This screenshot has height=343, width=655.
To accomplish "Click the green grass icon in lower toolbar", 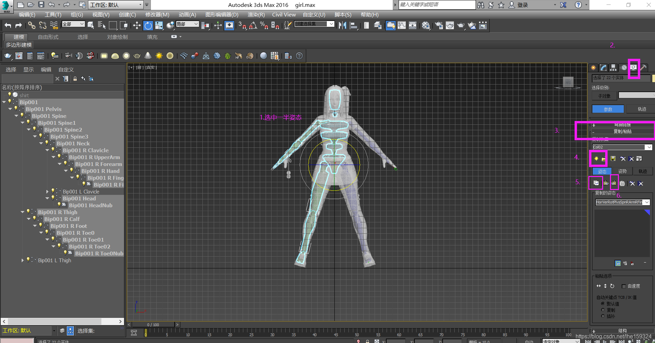I will coord(227,56).
